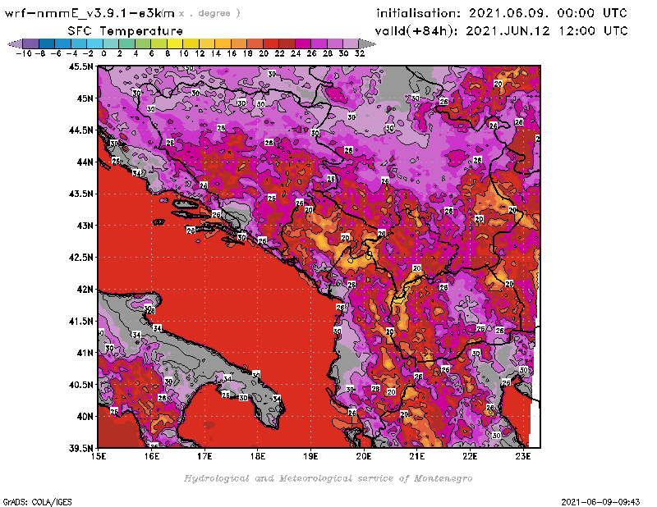Click the '40.5N' latitude axis label

pos(80,385)
